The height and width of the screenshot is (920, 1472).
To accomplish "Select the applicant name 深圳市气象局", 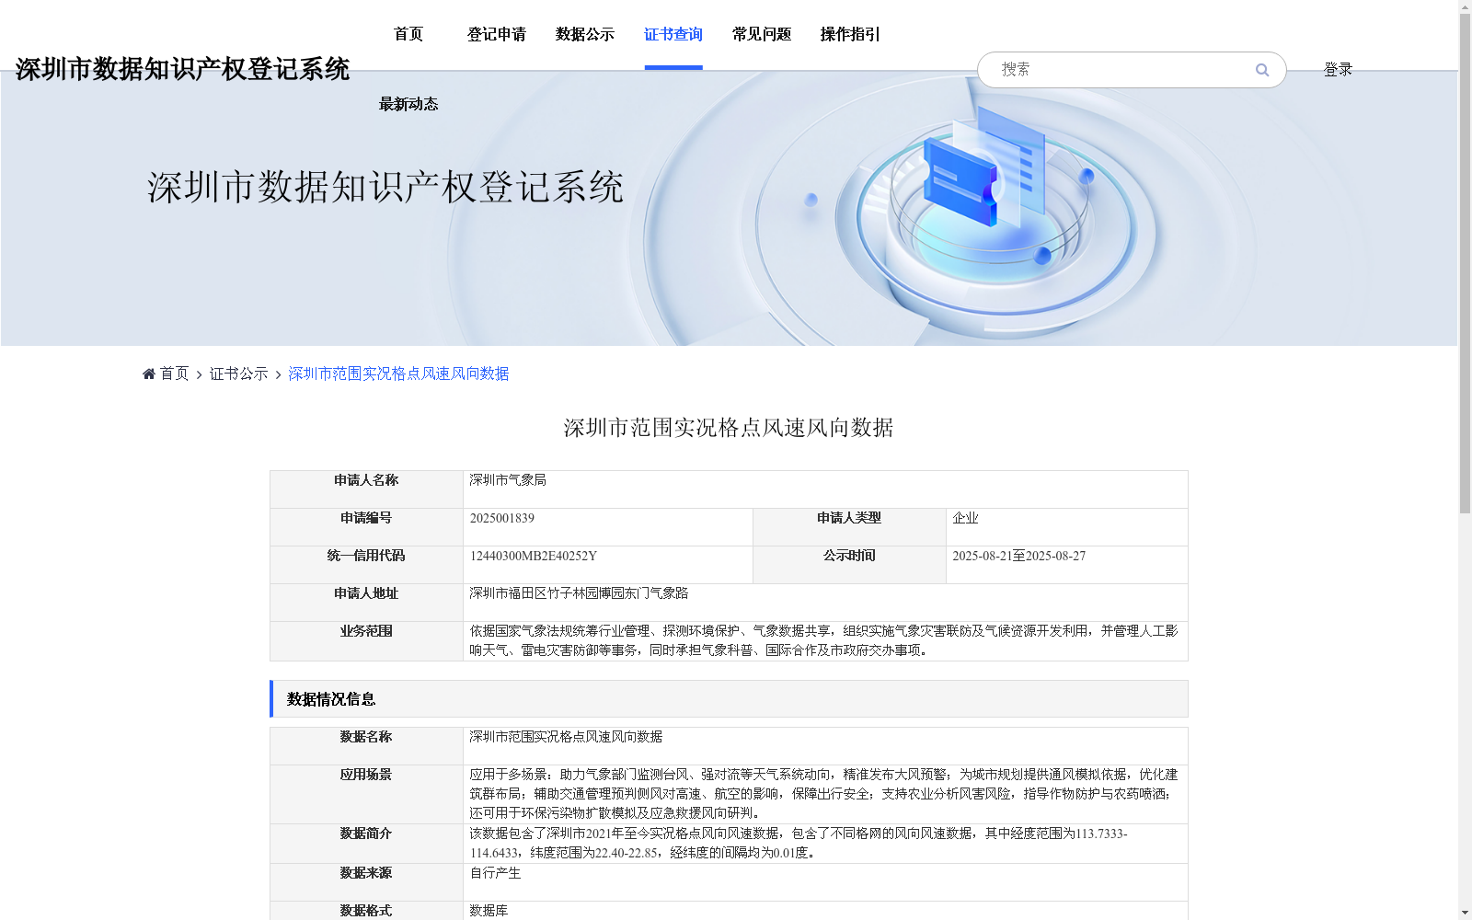I will [506, 480].
